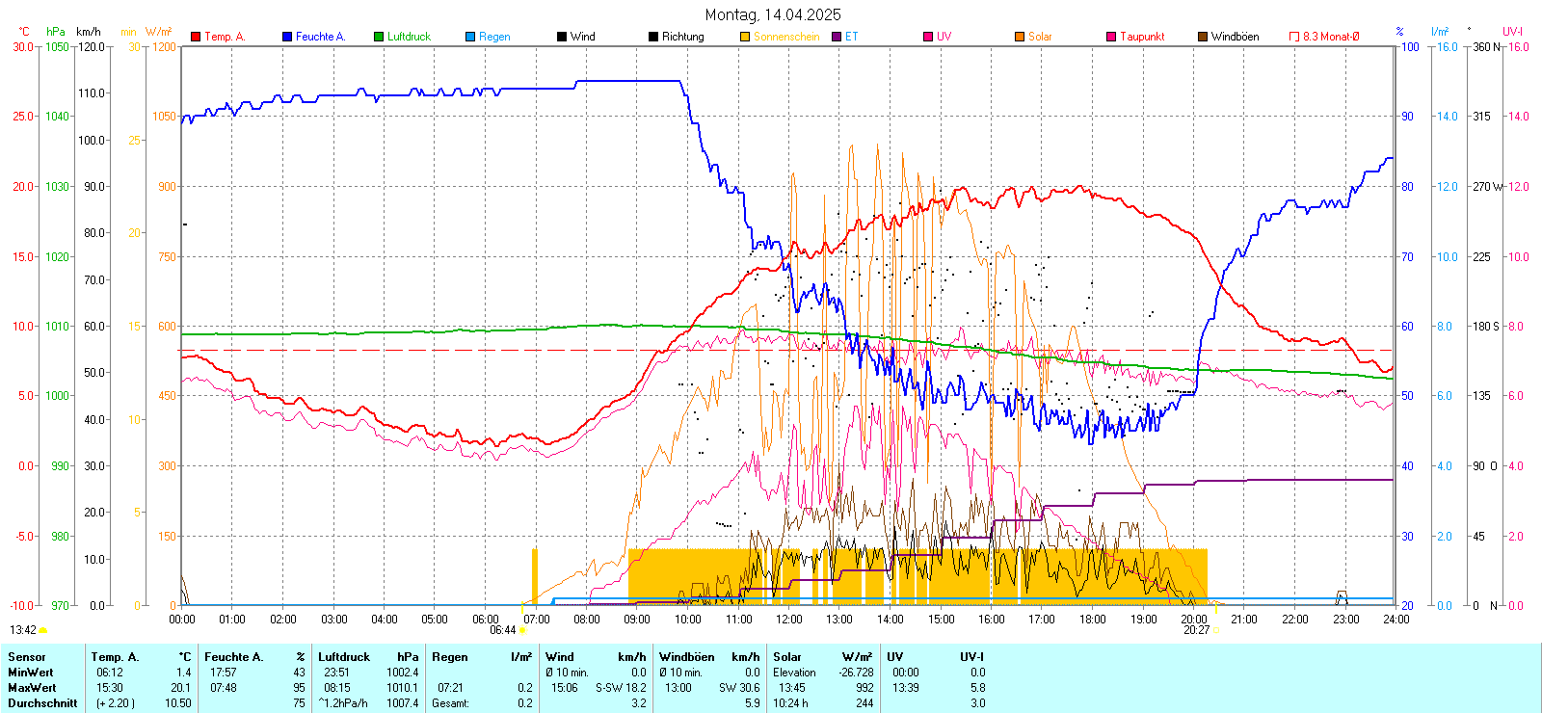Select the Richtung legend marker
The image size is (1542, 713).
[653, 37]
